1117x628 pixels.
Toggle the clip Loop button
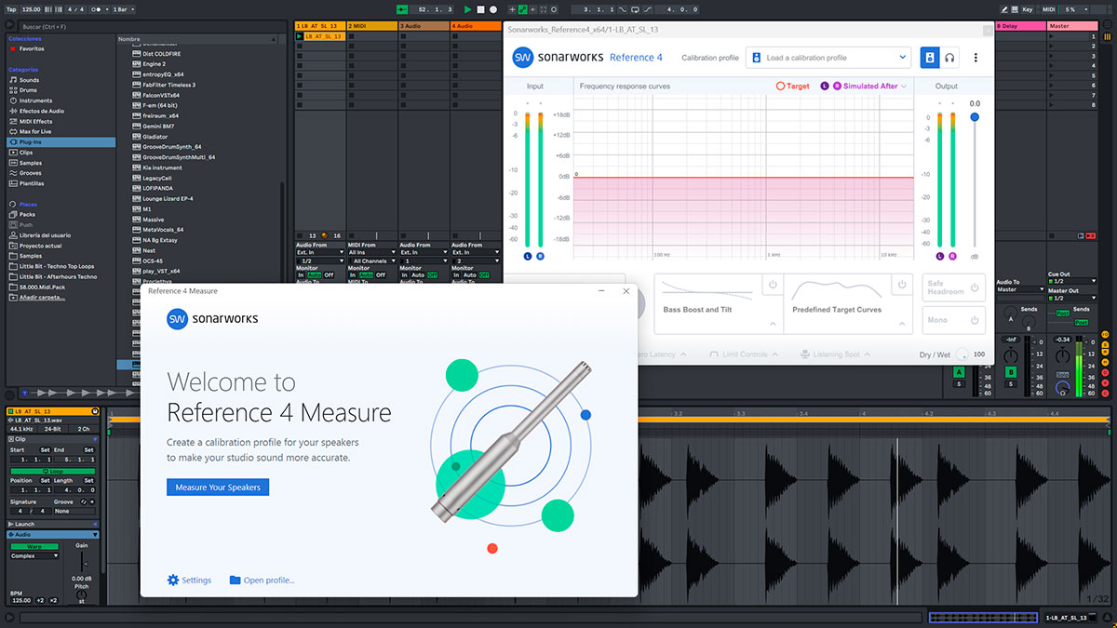52,471
